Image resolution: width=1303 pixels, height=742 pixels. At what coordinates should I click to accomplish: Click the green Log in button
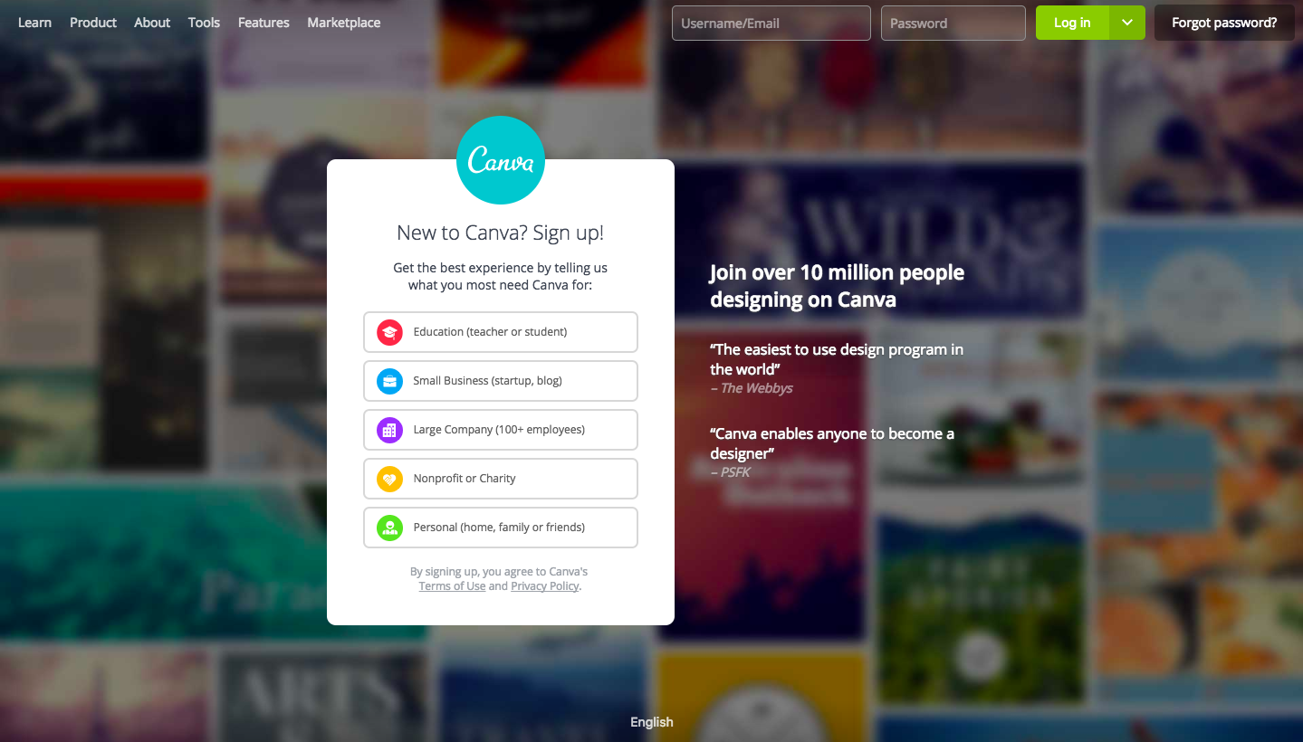point(1072,23)
